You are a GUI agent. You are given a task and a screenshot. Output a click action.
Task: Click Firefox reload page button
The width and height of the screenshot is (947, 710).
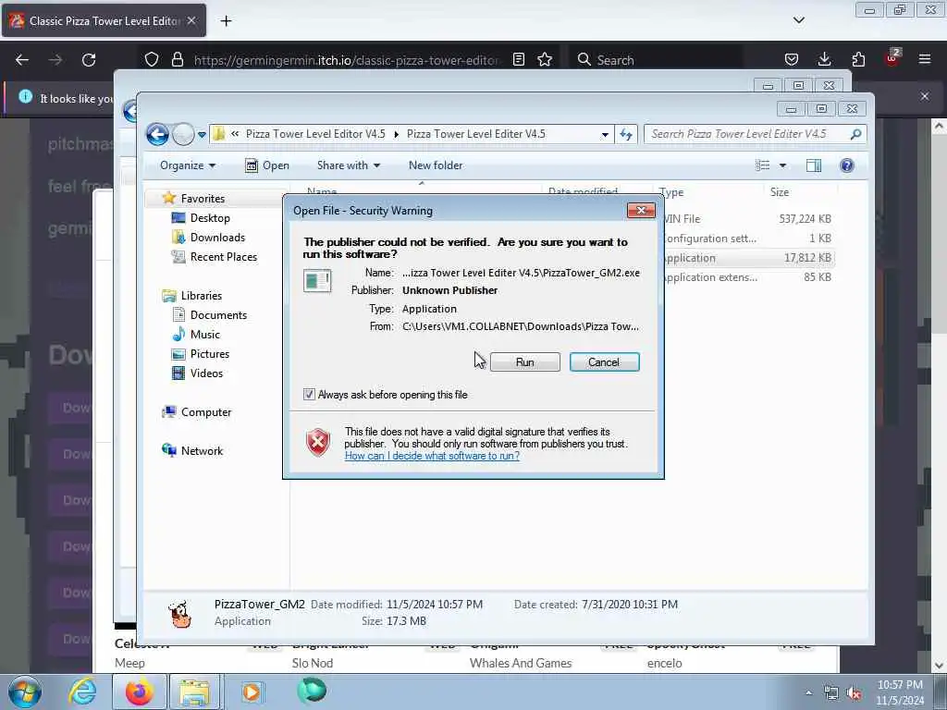pos(89,60)
